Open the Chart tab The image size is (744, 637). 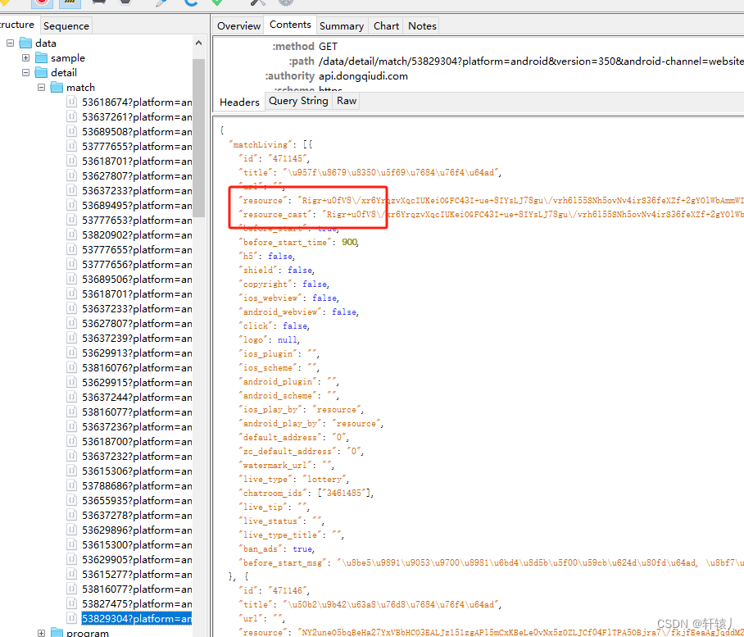[x=386, y=25]
